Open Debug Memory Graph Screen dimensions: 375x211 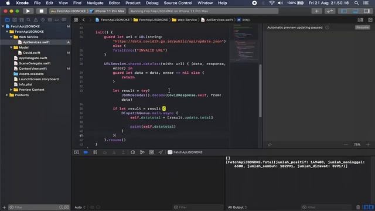(x=142, y=152)
